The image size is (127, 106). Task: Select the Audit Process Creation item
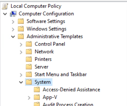68,104
